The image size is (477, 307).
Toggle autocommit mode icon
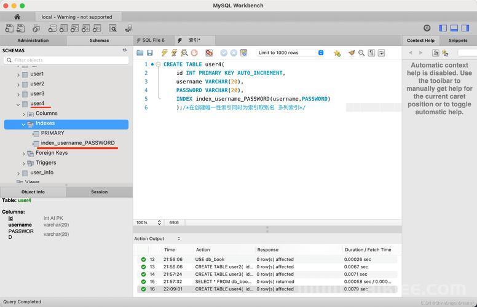click(243, 53)
